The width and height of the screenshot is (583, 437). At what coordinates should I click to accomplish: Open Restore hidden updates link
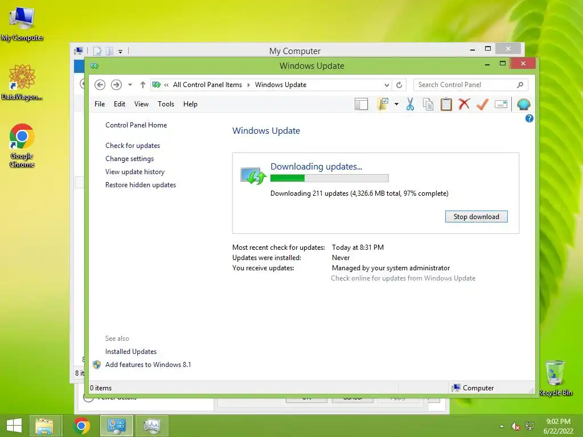click(141, 185)
